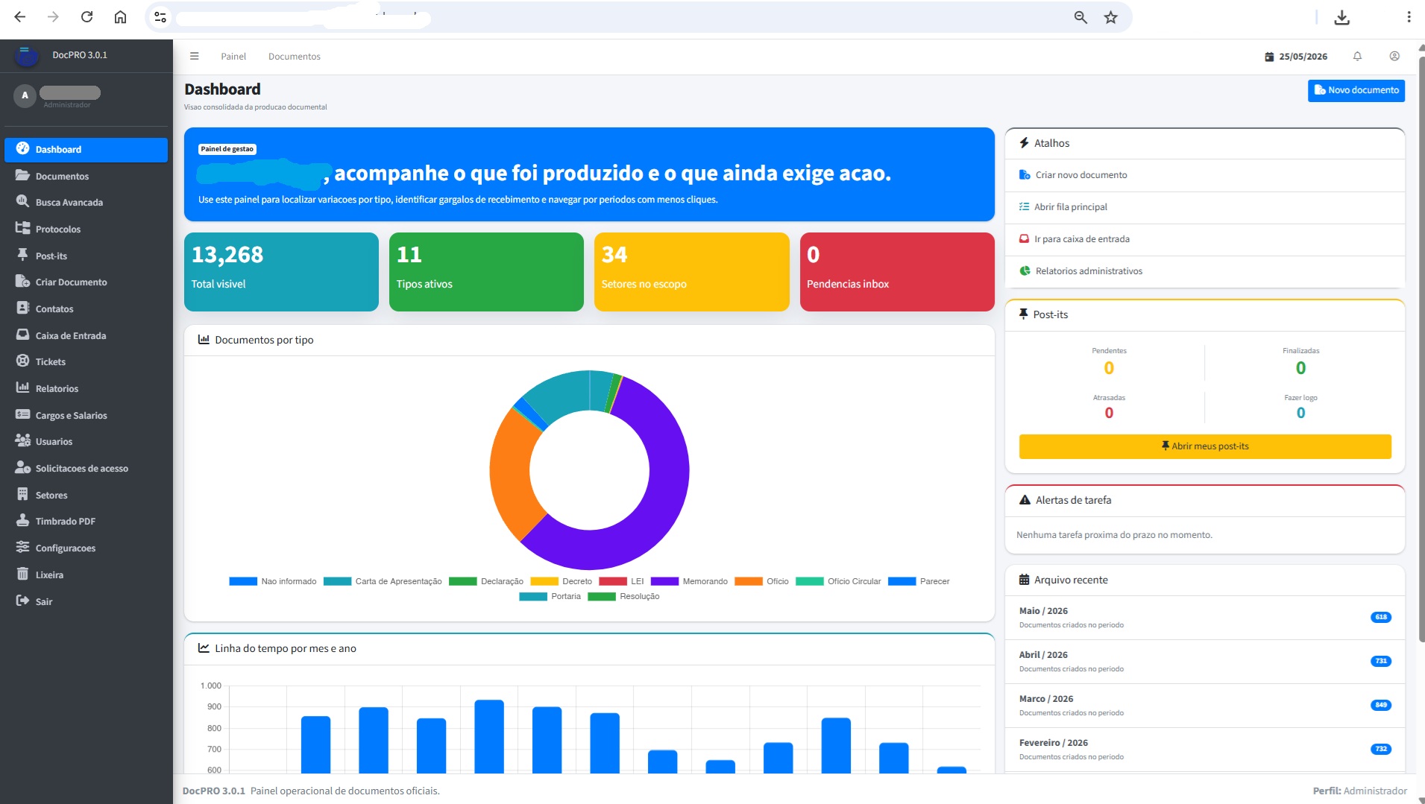This screenshot has height=804, width=1425.
Task: Open Relatorios chart icon in sidebar
Action: (x=22, y=387)
